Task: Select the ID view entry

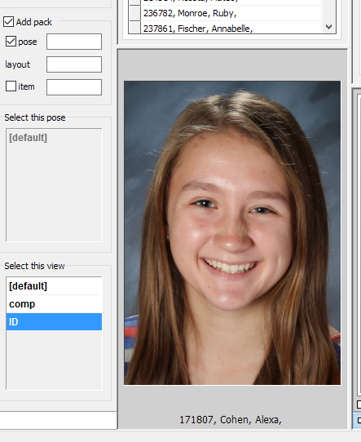Action: point(54,321)
